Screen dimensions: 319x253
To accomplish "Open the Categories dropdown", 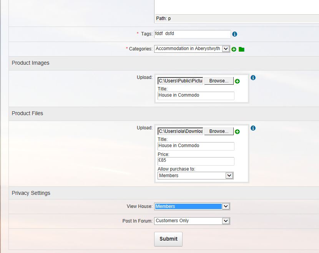I will 226,49.
